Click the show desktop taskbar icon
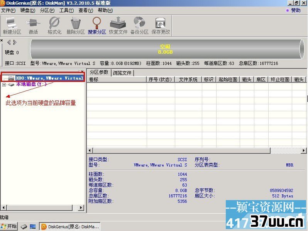Viewport: 308px width, 231px height. [32, 227]
